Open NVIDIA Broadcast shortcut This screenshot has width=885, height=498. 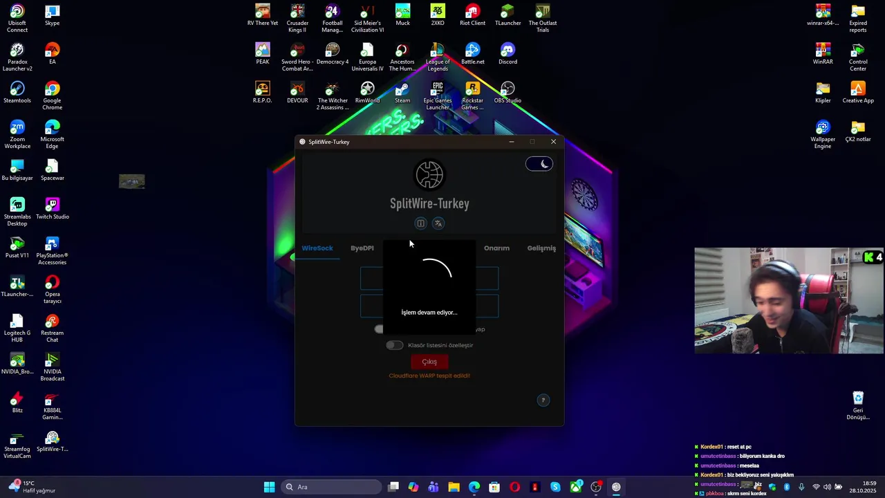[52, 367]
